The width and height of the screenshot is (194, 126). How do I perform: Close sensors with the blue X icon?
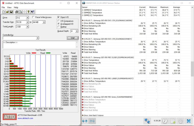[189, 121]
